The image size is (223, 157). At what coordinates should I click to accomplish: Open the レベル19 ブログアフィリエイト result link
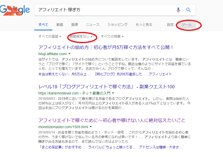point(107,87)
